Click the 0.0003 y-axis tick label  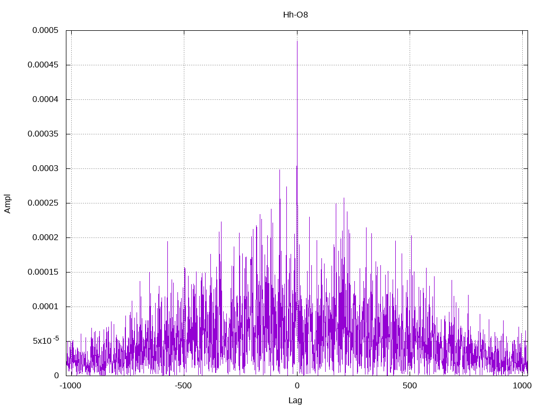tap(46, 168)
